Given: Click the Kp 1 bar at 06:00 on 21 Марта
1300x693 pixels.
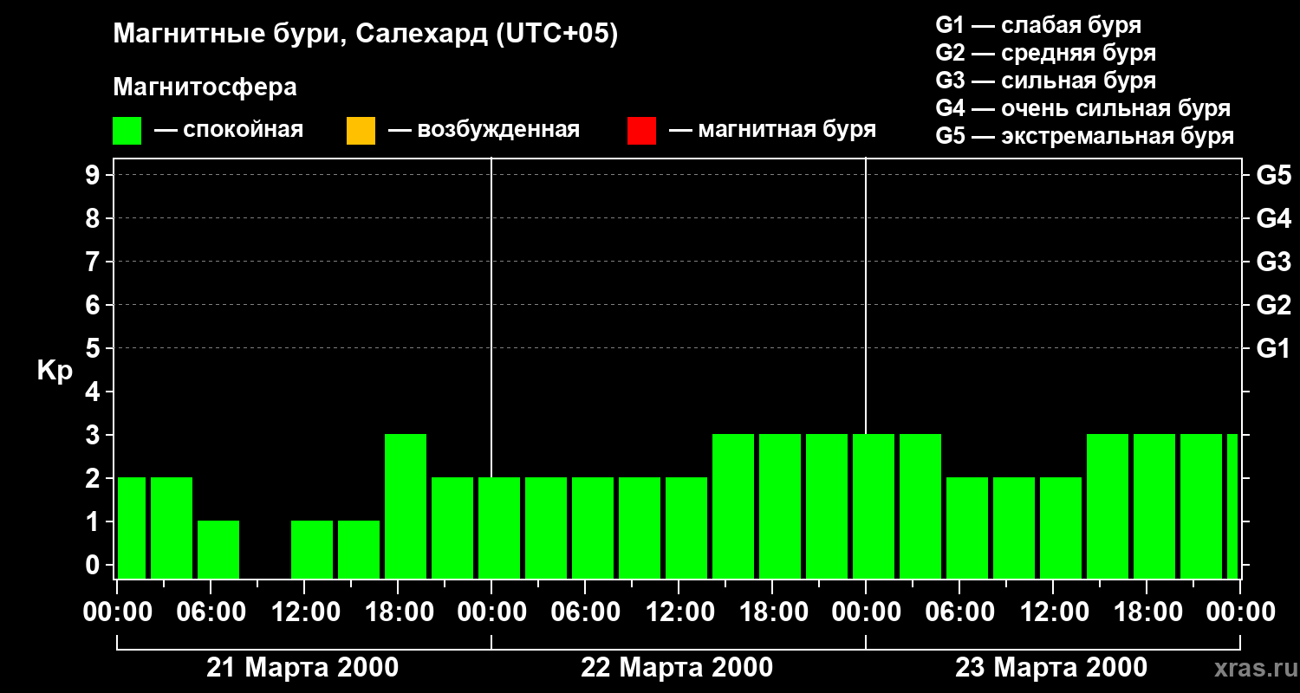Looking at the screenshot, I should 218,549.
